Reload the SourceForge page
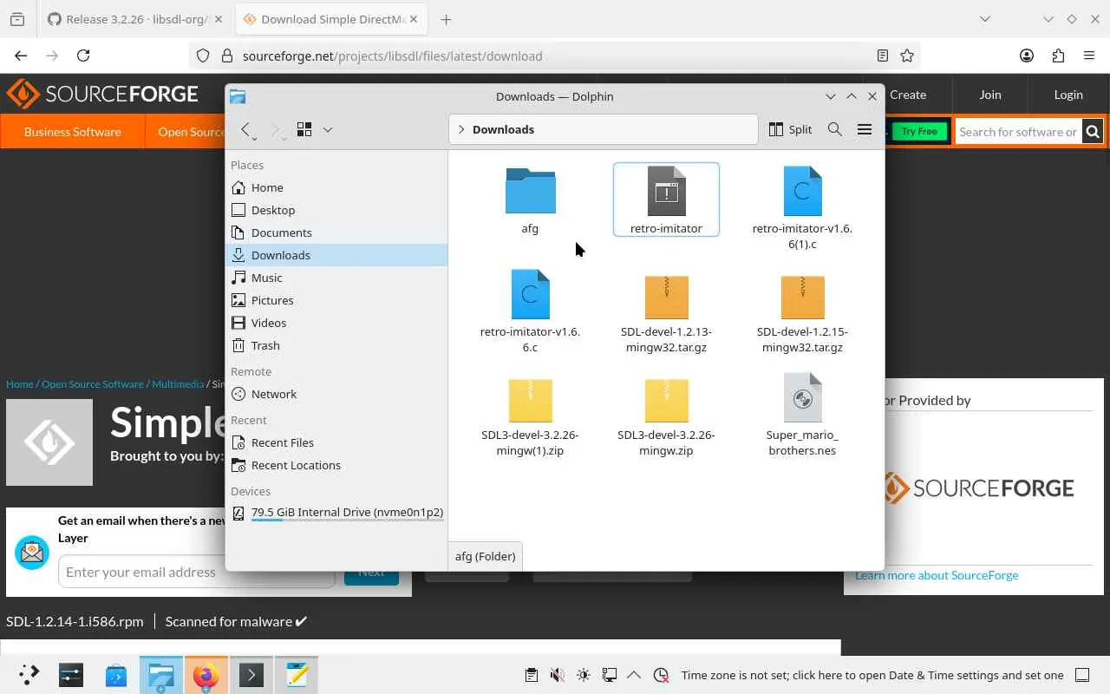 tap(83, 56)
